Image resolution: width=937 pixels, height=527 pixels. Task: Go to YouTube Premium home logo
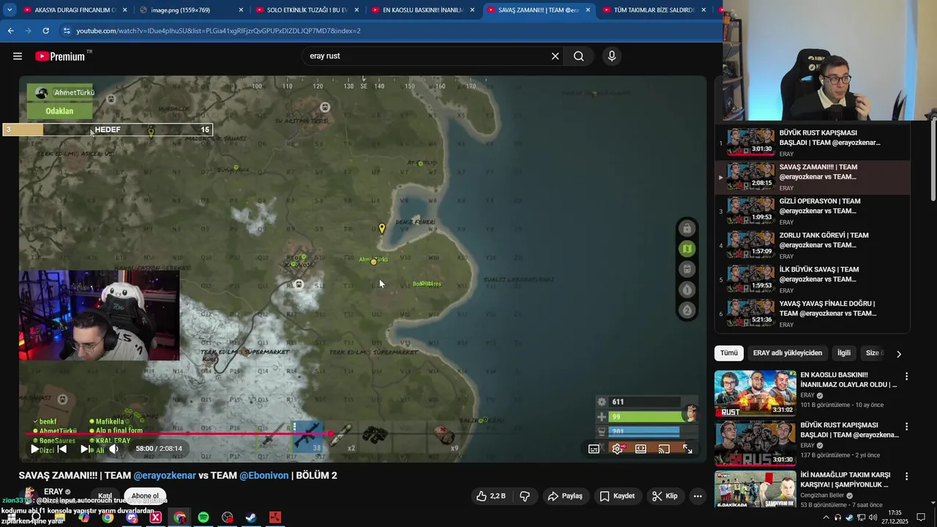point(60,56)
